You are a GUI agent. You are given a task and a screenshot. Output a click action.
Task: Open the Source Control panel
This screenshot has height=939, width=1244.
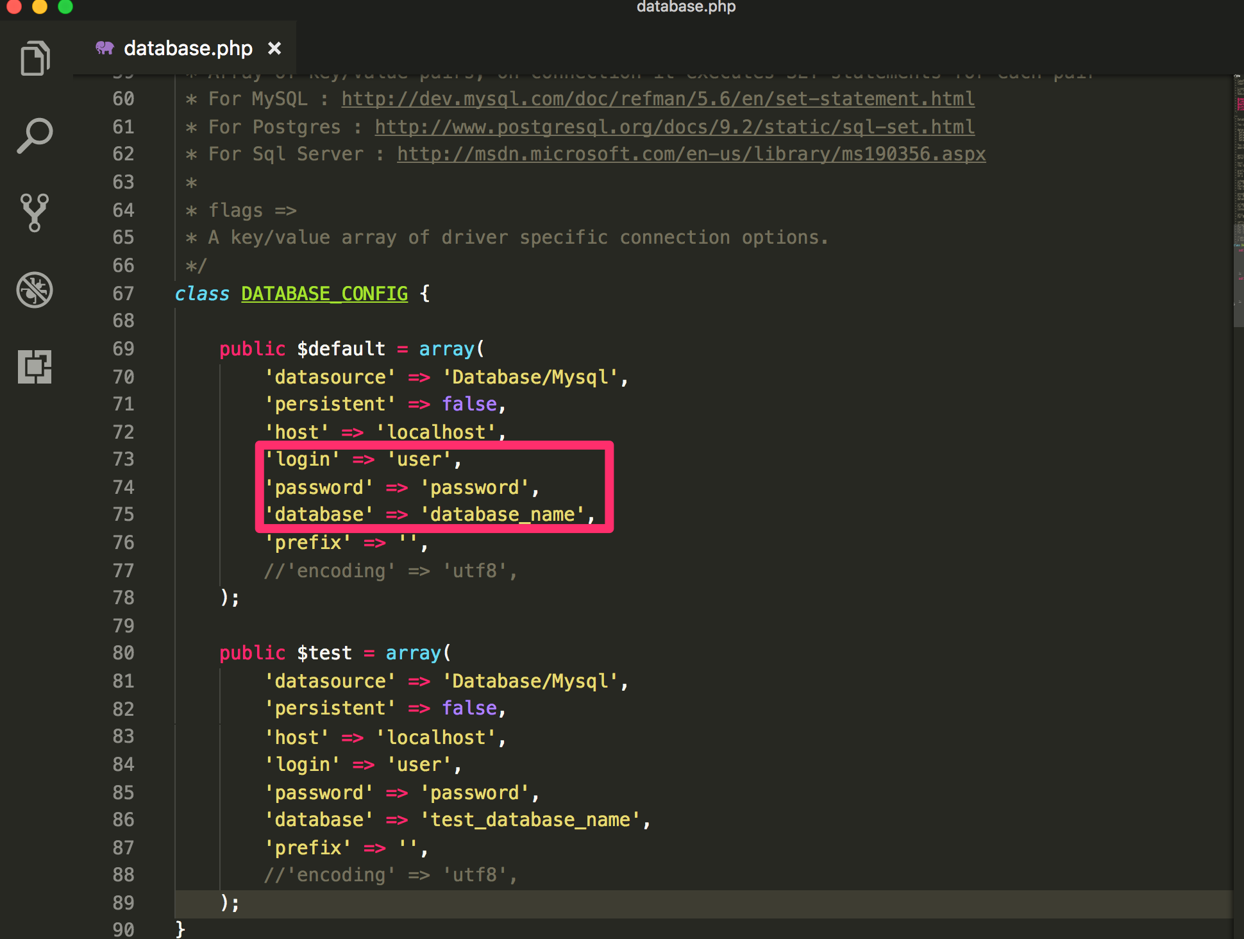click(35, 213)
